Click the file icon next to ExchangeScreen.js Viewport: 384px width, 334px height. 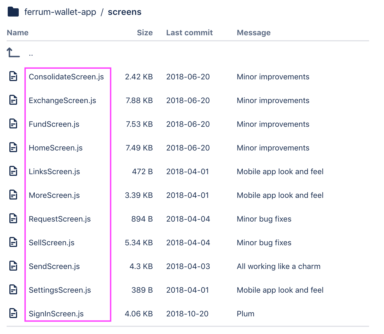[x=13, y=100]
